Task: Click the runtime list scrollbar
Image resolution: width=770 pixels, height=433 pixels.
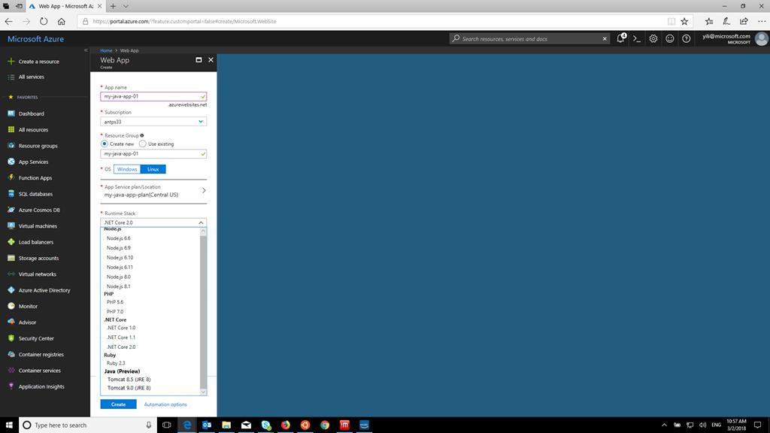Action: pos(203,311)
